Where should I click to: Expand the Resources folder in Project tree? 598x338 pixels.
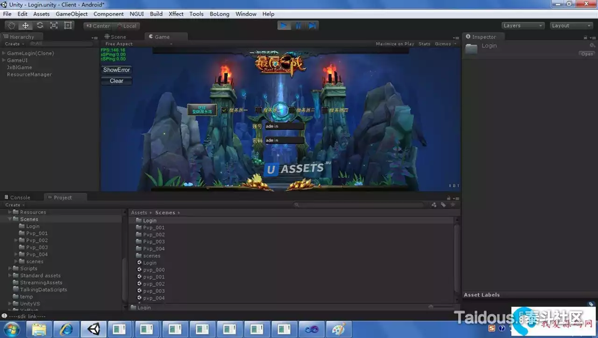tap(10, 212)
